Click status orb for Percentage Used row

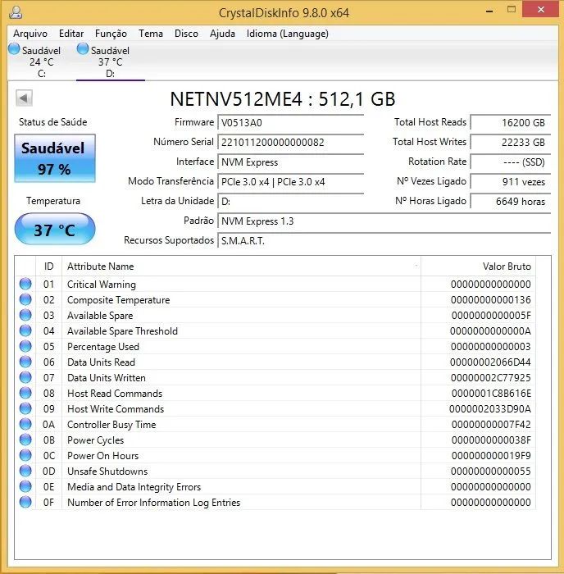[25, 346]
